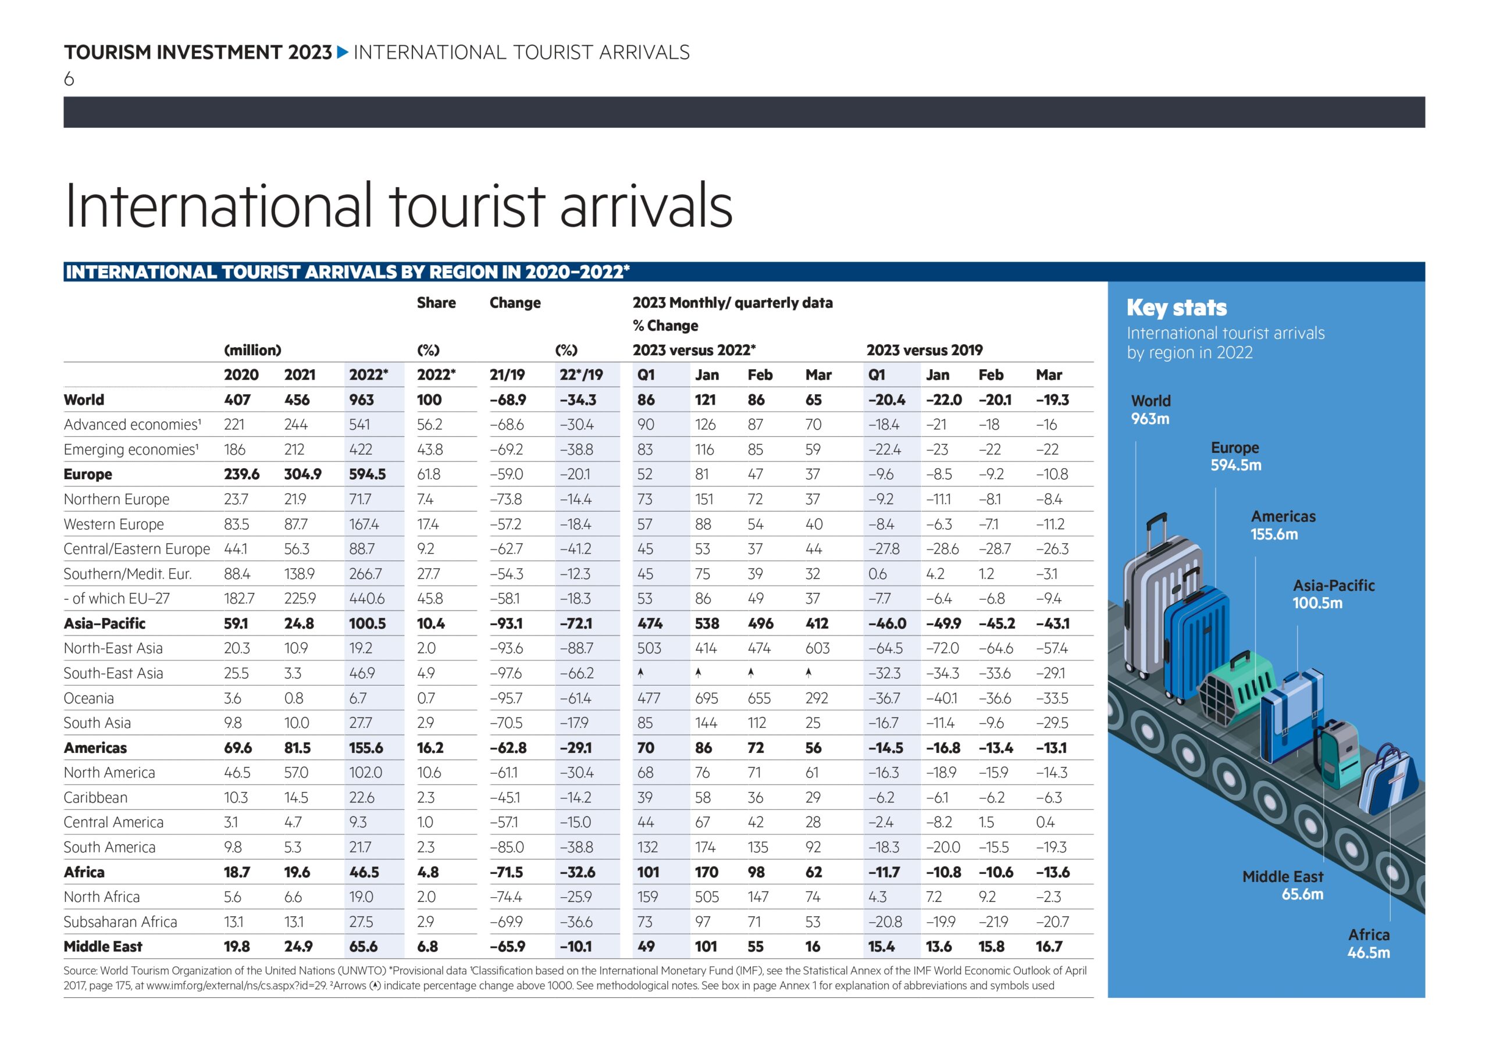
Task: Click the Key stats heading
Action: pos(1177,308)
